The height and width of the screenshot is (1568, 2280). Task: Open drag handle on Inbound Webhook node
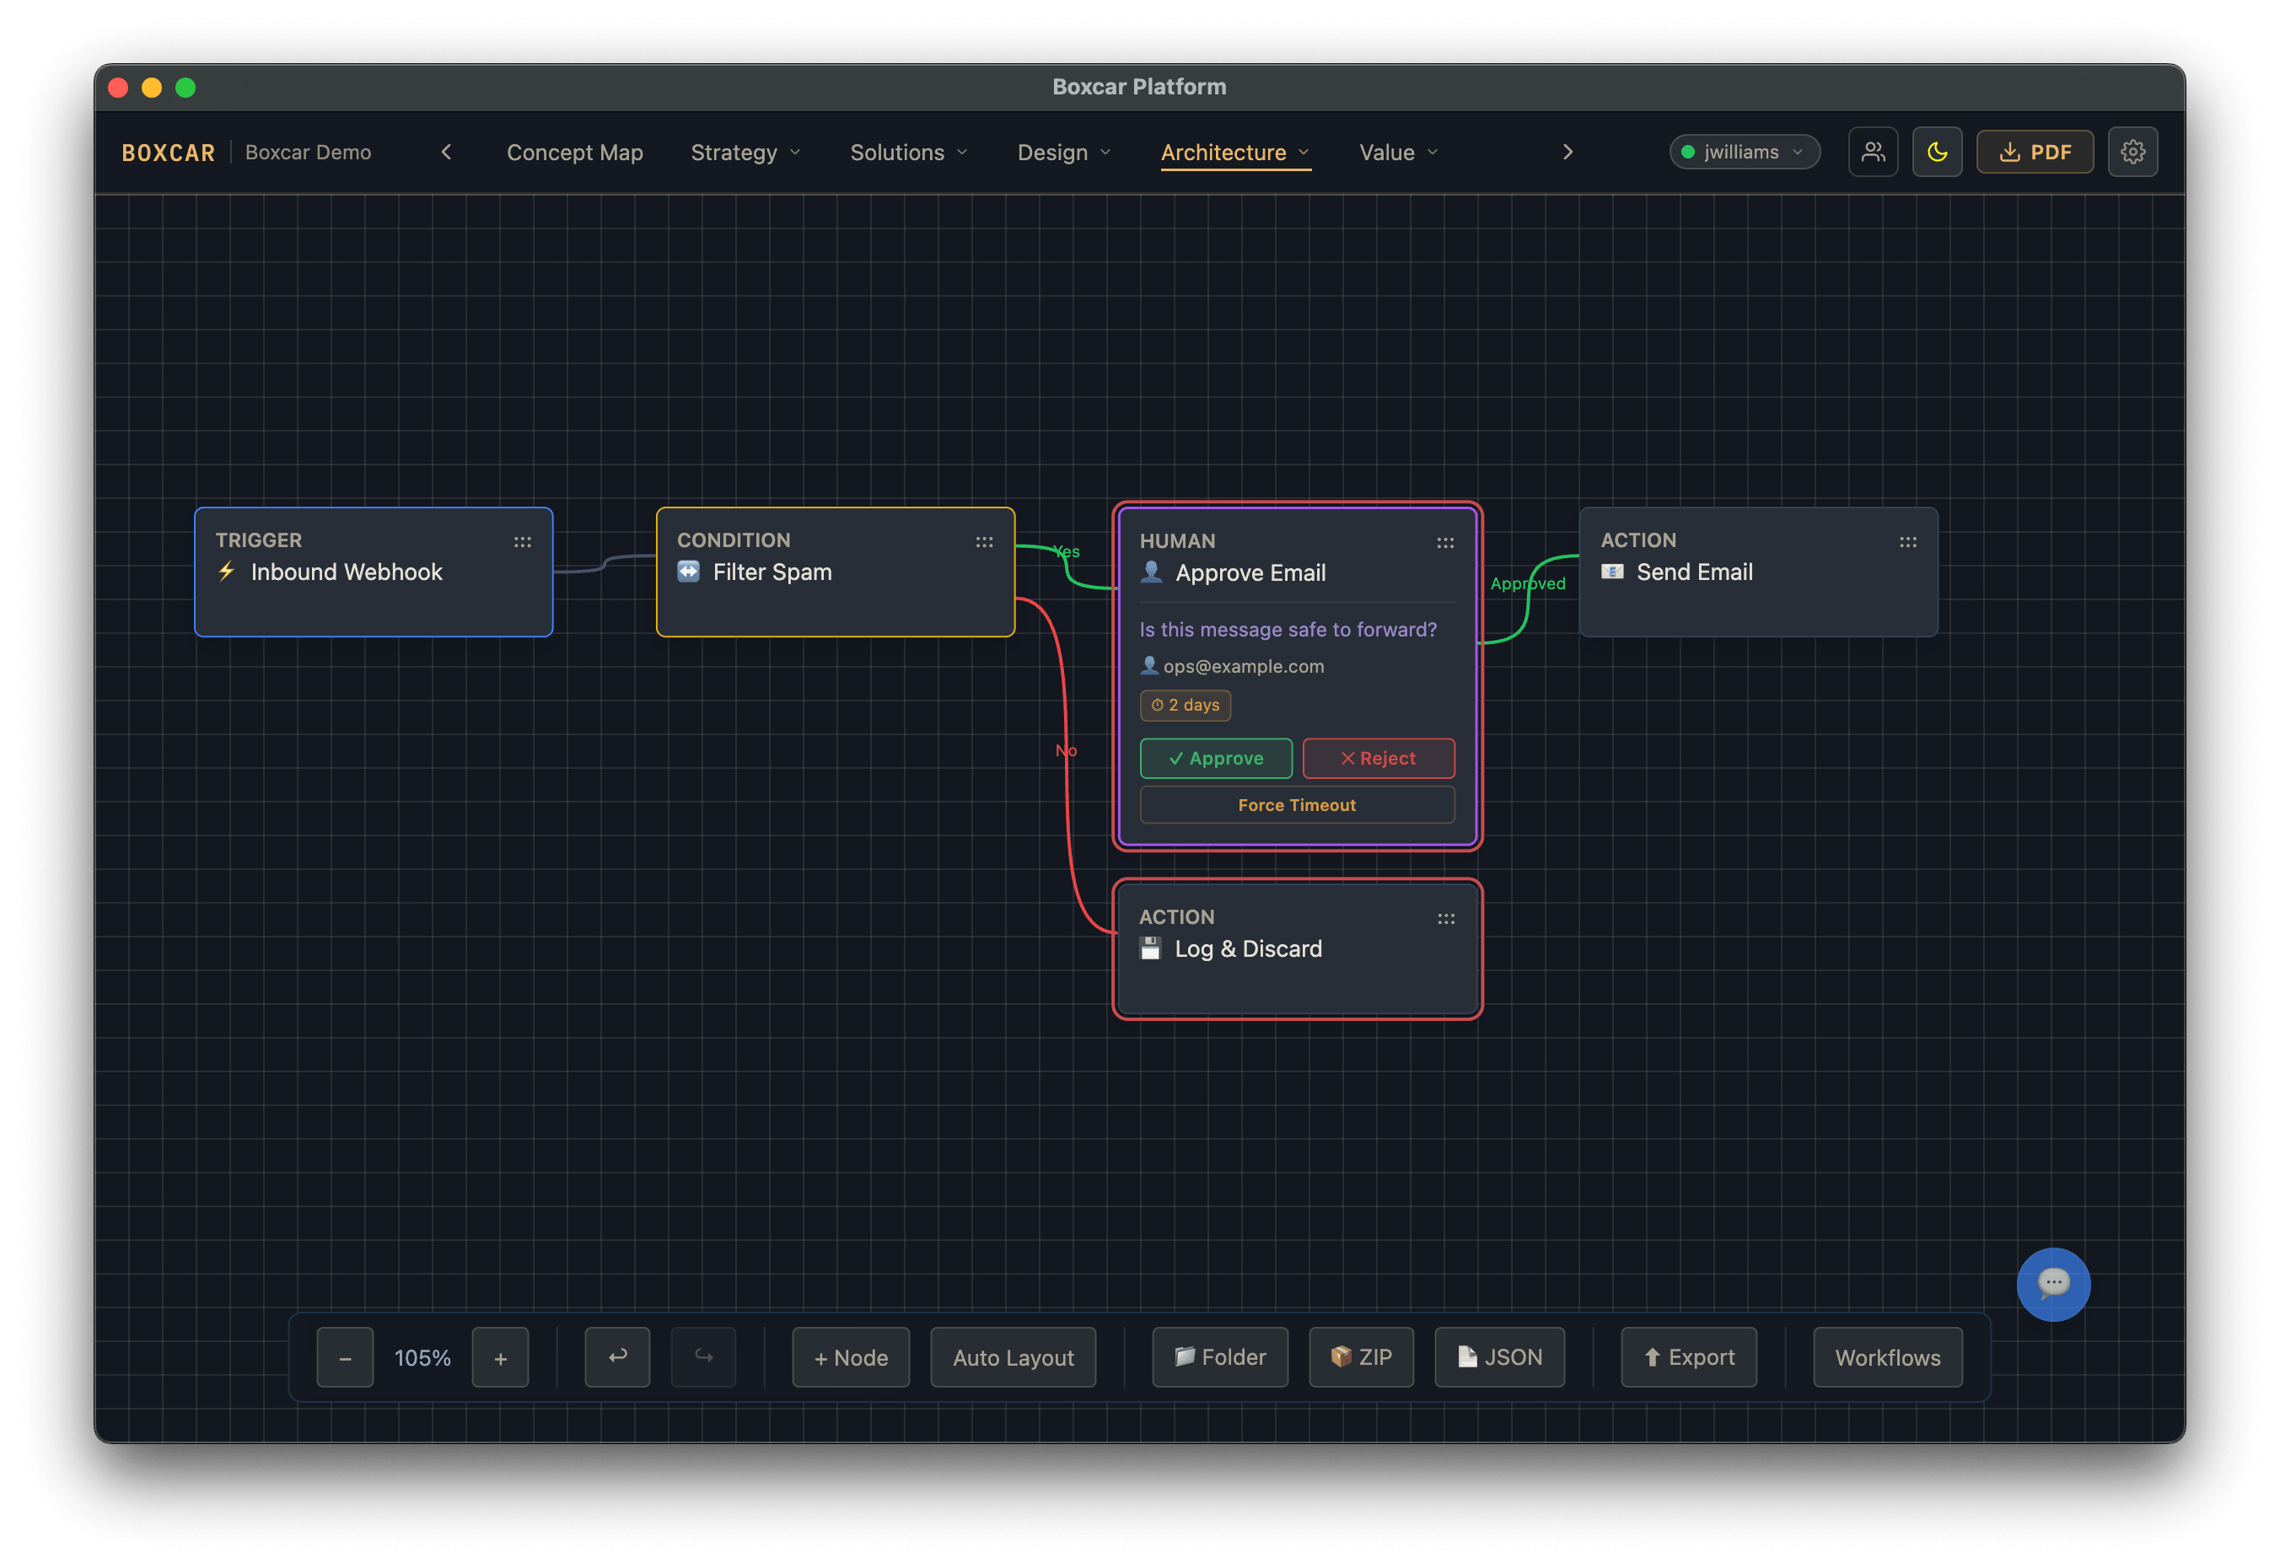(x=523, y=541)
